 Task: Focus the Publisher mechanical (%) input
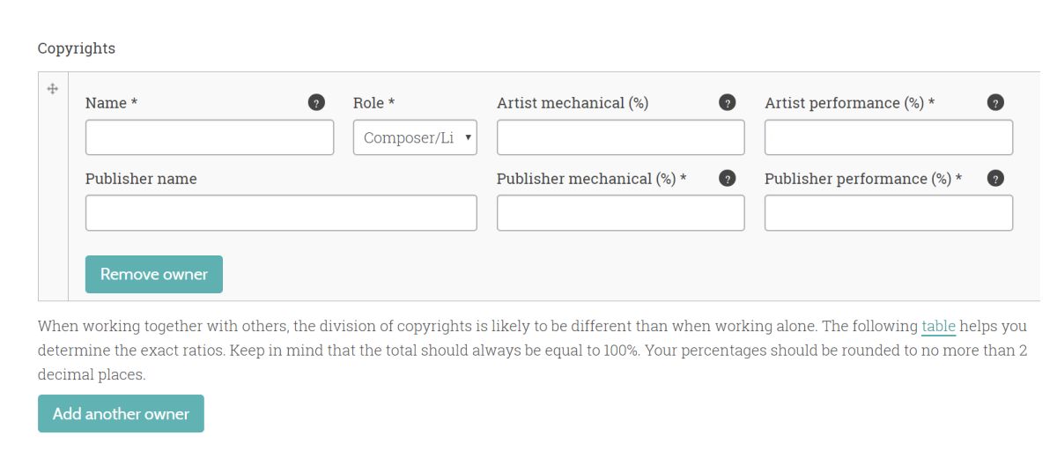(x=620, y=213)
